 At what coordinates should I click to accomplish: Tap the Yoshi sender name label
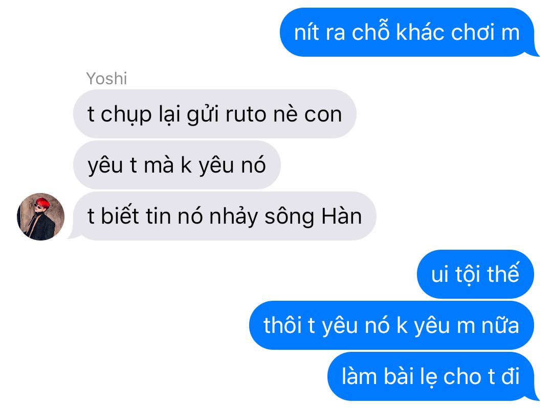[106, 78]
